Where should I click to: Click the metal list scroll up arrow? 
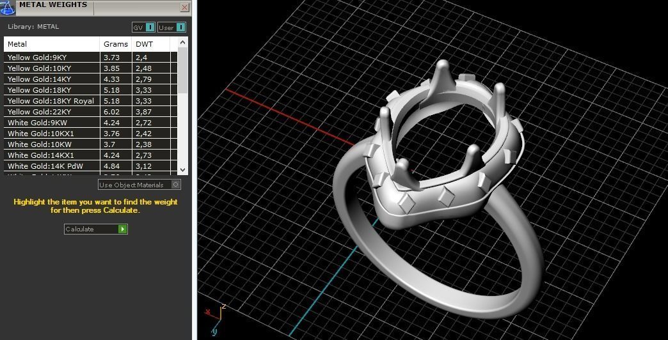(x=183, y=42)
